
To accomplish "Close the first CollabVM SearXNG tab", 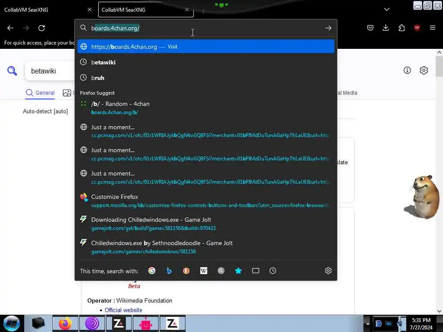I will tap(90, 10).
